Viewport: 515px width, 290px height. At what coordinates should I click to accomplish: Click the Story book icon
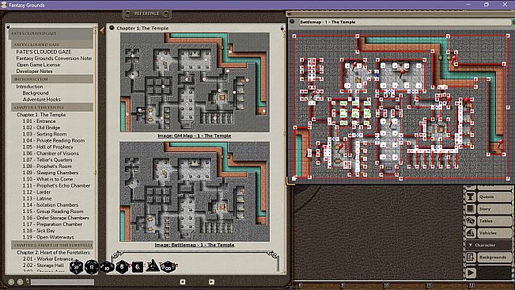pyautogui.click(x=471, y=209)
